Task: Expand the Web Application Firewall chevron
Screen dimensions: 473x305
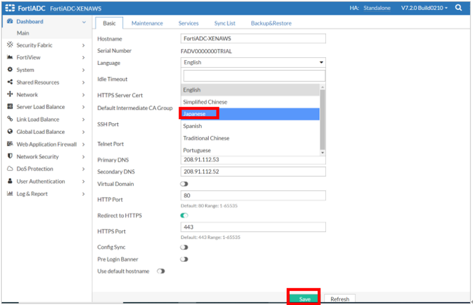Action: [x=83, y=145]
